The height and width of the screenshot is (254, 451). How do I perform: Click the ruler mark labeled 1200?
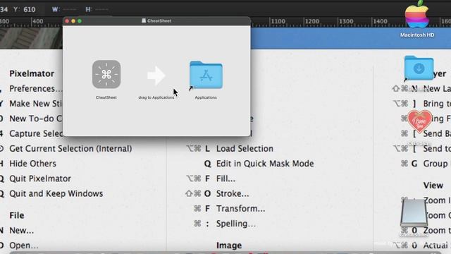[x=312, y=21]
